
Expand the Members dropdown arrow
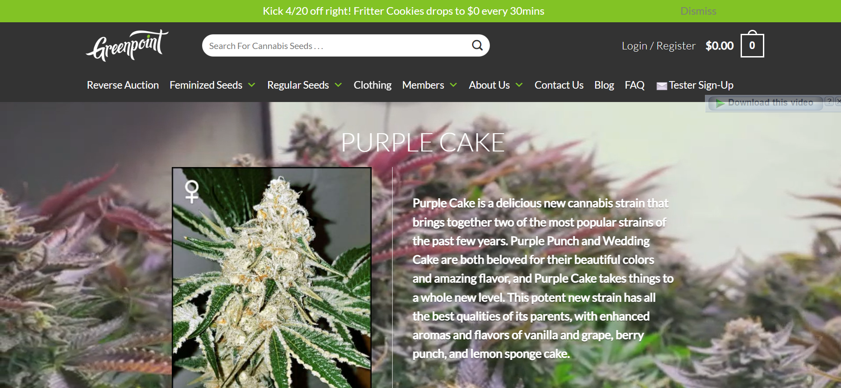453,85
